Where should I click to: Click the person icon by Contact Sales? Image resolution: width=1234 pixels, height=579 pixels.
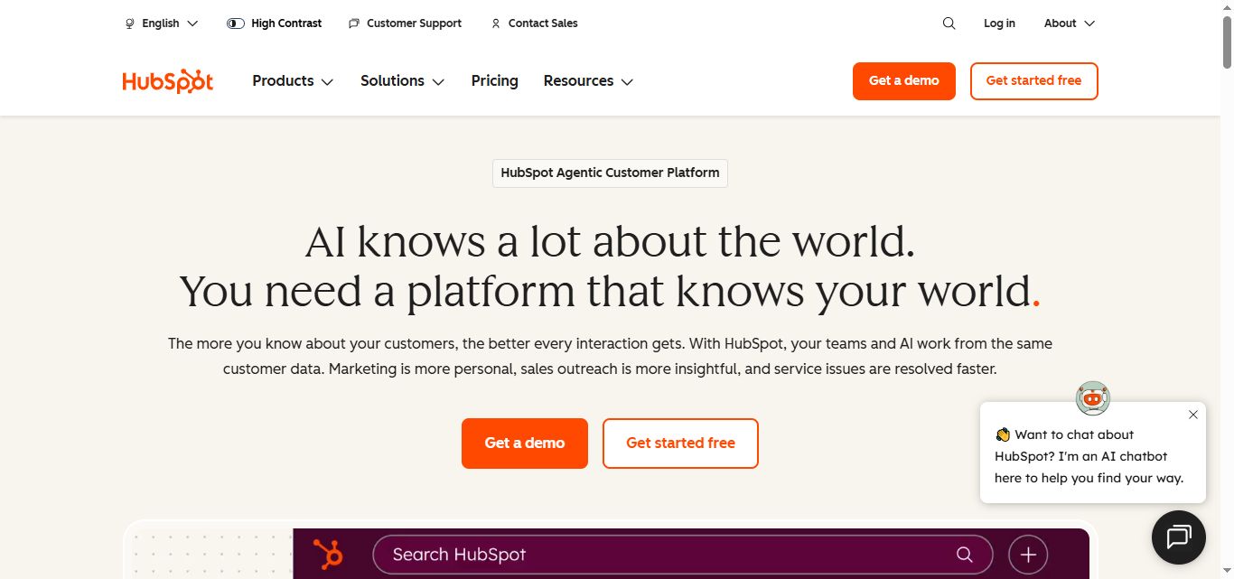(x=495, y=23)
